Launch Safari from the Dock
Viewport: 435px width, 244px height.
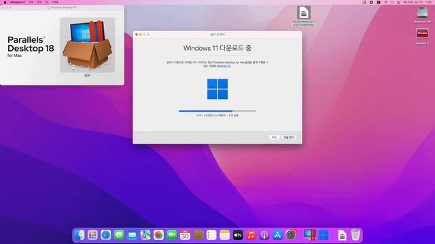[106, 235]
